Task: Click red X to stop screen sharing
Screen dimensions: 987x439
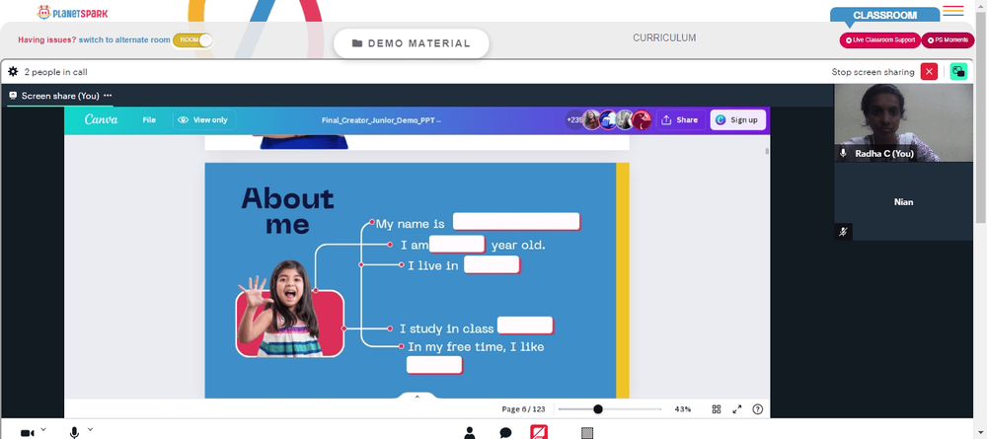Action: pyautogui.click(x=929, y=72)
